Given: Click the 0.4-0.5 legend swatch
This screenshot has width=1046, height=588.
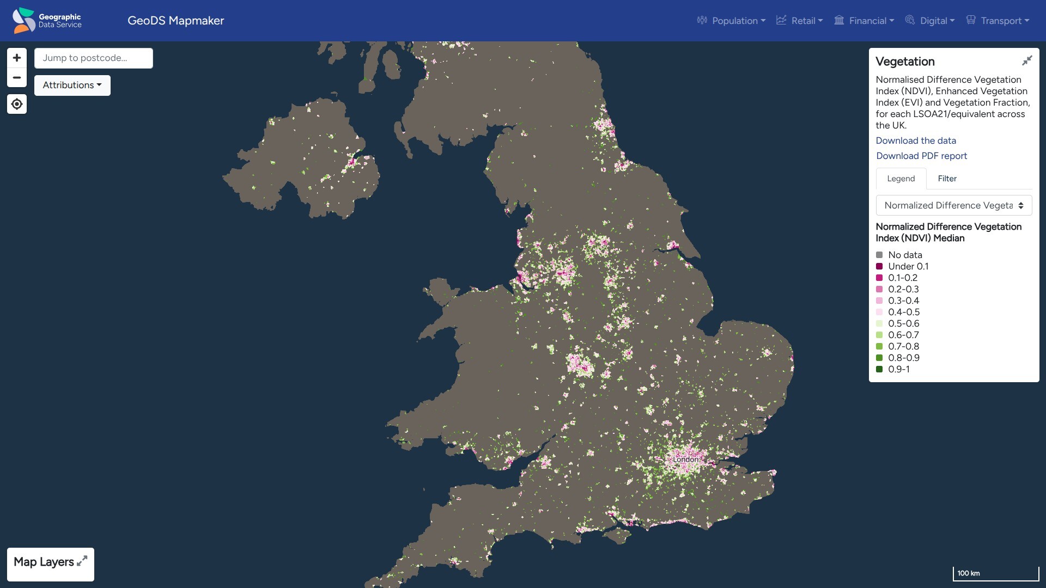Looking at the screenshot, I should (x=879, y=312).
